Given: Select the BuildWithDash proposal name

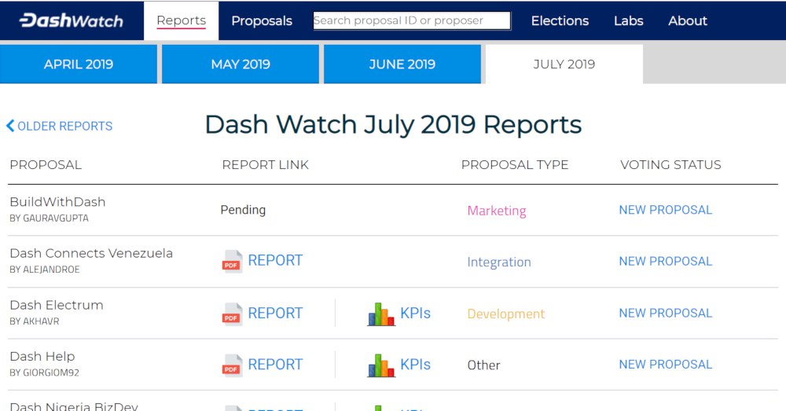Looking at the screenshot, I should pyautogui.click(x=57, y=202).
